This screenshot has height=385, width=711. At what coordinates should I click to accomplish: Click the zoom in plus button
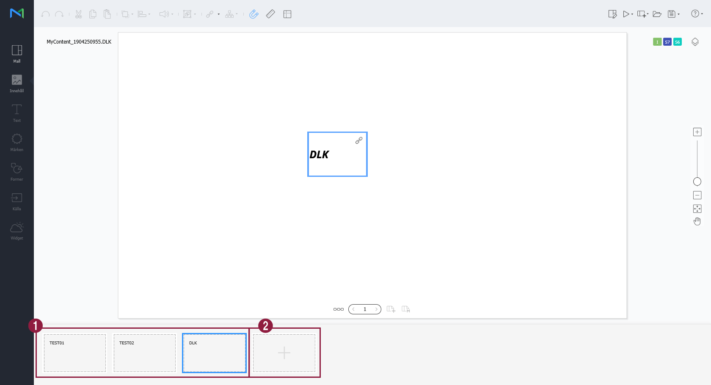[697, 132]
